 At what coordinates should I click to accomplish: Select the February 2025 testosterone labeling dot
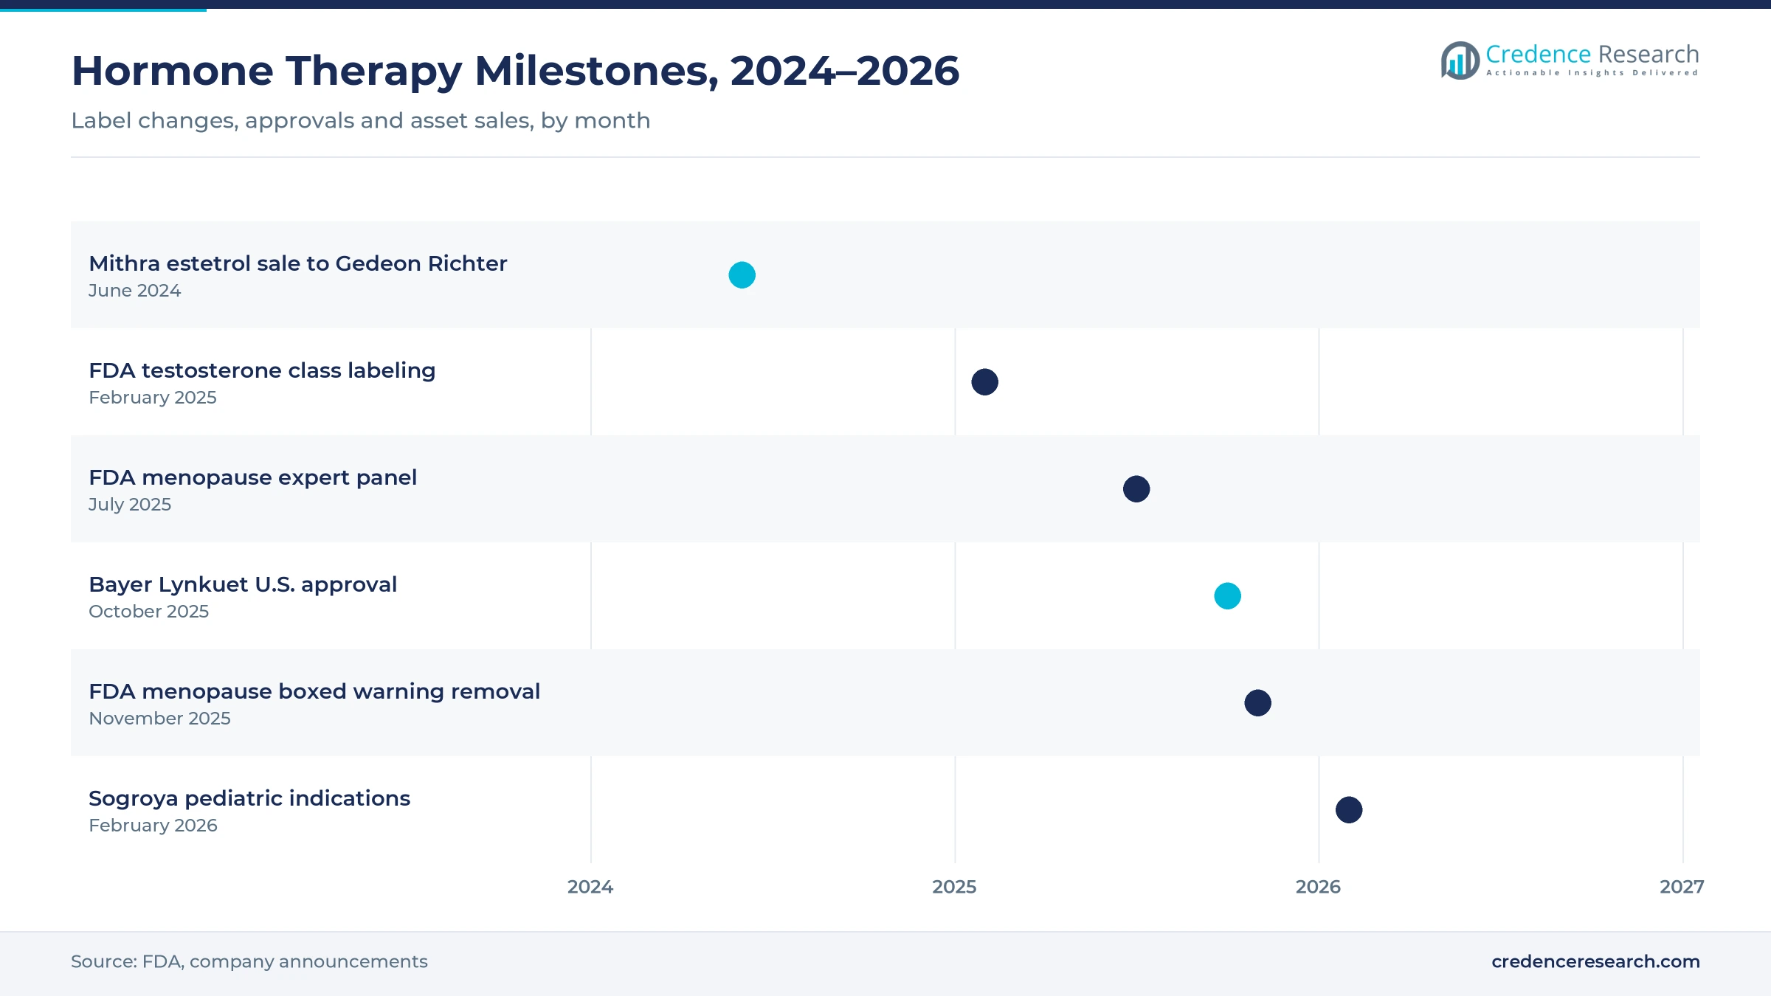984,382
